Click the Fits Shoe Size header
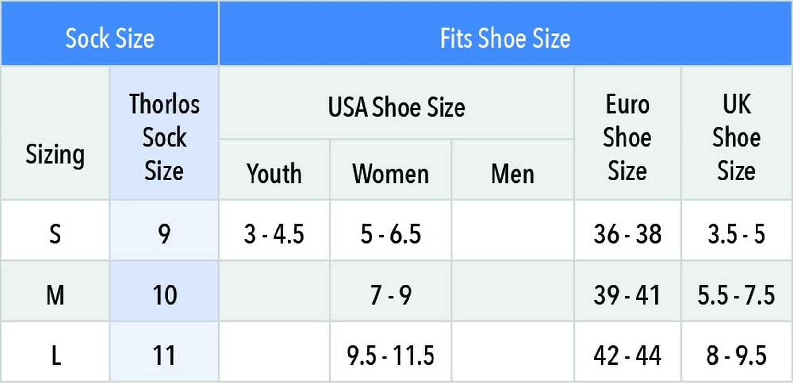Image resolution: width=793 pixels, height=384 pixels. pos(505,38)
